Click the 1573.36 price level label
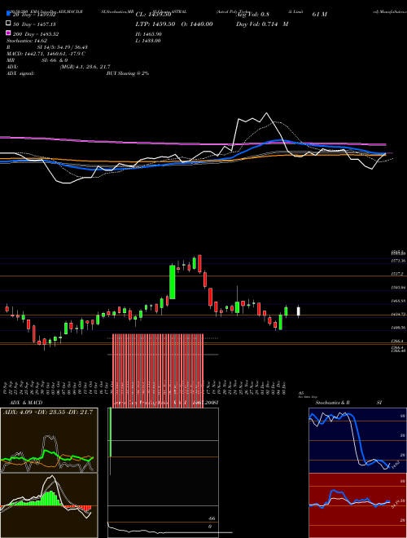The image size is (407, 538). 398,261
